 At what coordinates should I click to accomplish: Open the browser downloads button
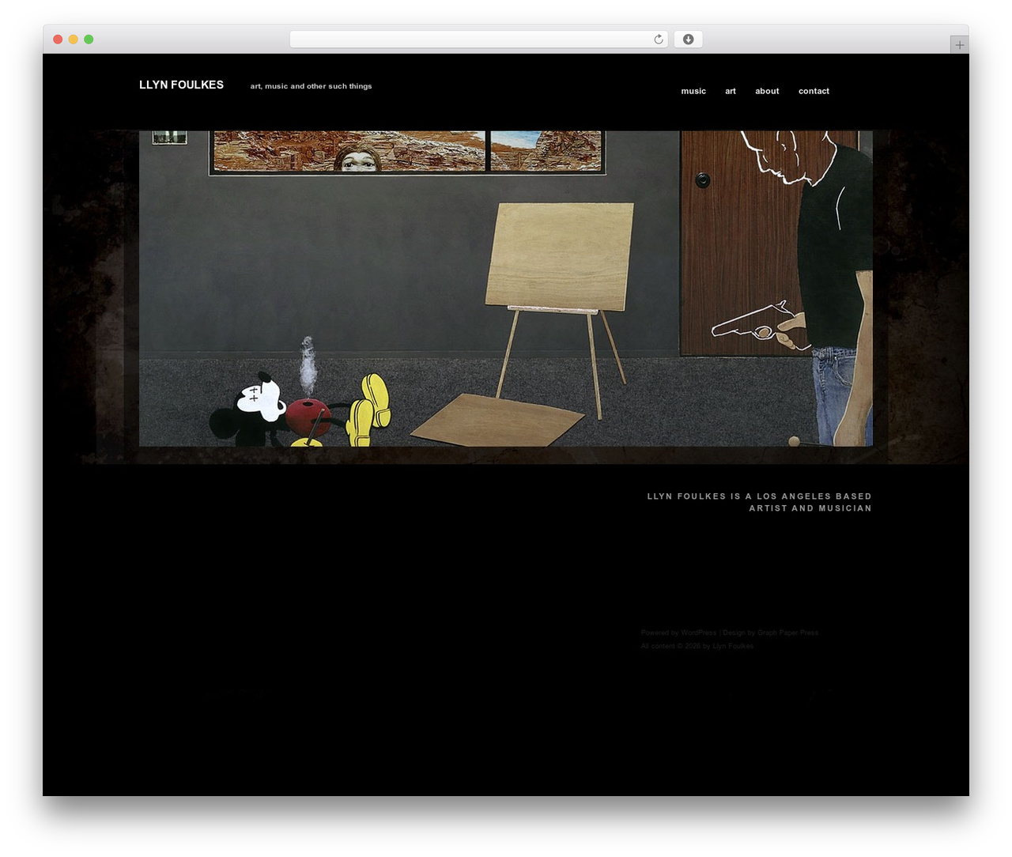click(x=688, y=40)
